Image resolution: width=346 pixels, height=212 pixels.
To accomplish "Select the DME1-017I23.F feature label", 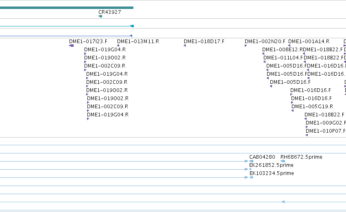I will (88, 42).
